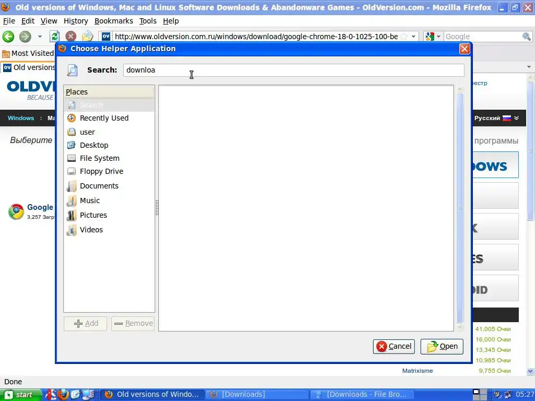Launch Firefox from the quick launch icon
This screenshot has width=535, height=401.
[63, 395]
